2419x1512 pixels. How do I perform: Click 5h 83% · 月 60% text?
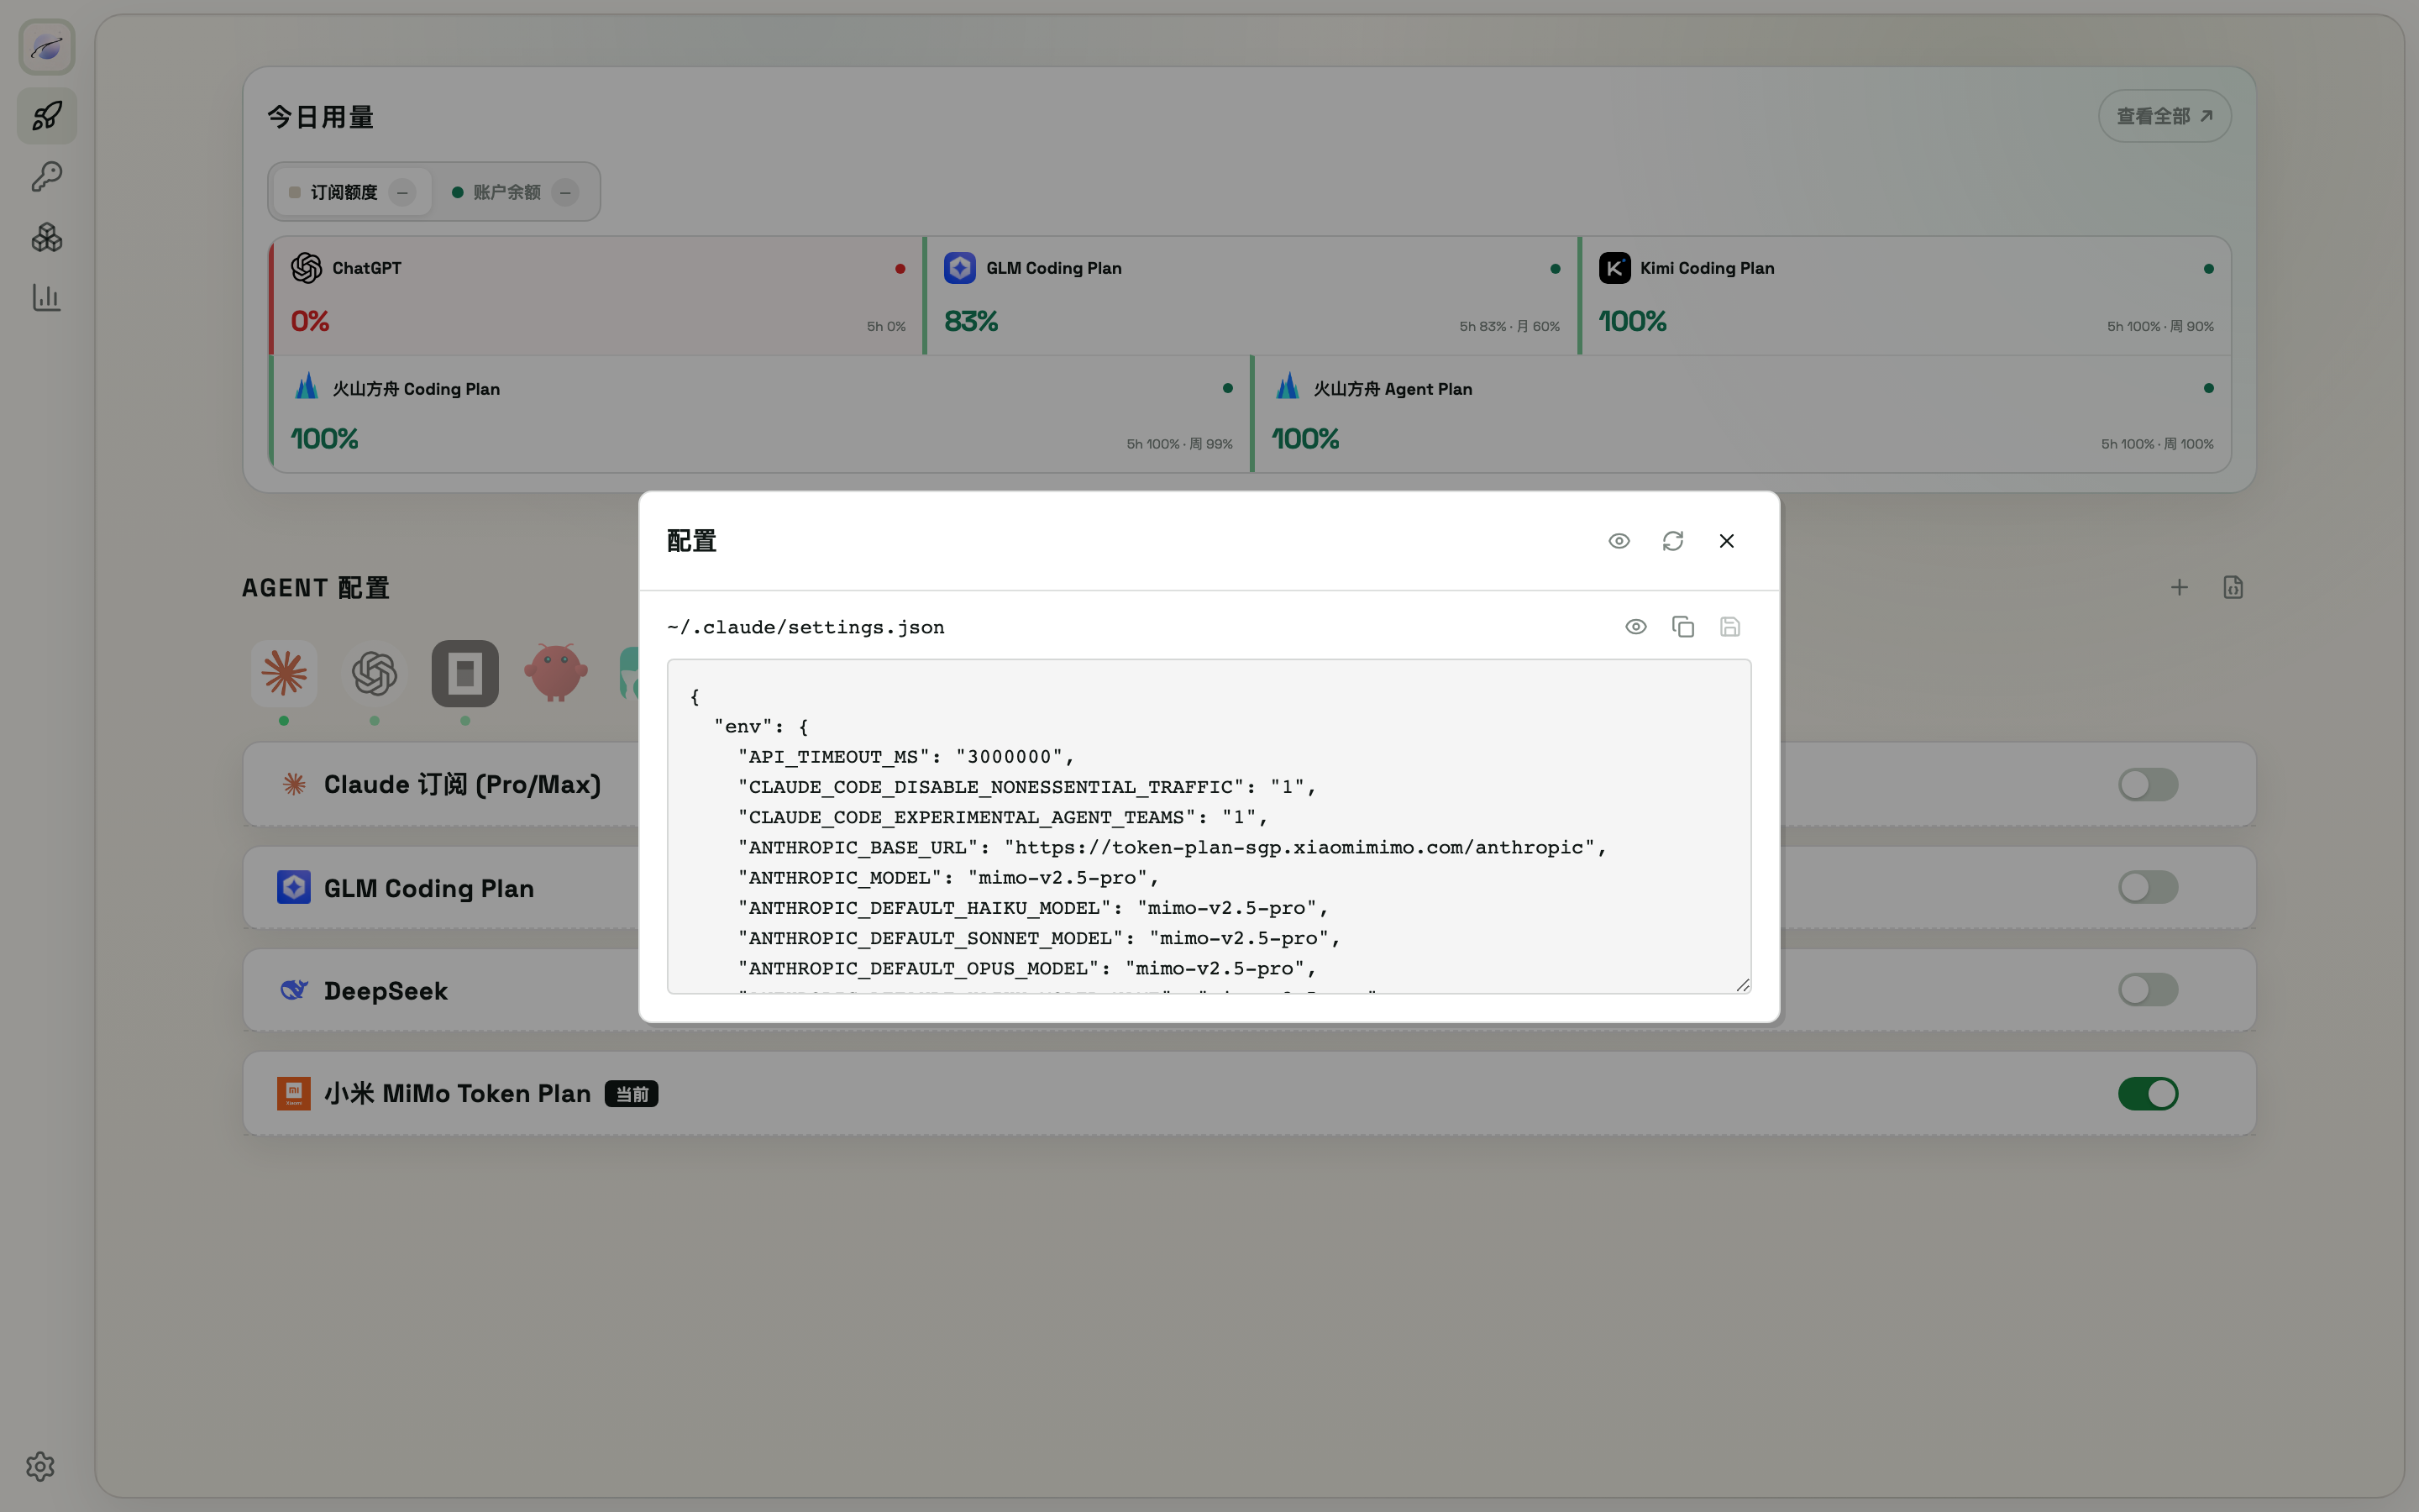(1509, 327)
